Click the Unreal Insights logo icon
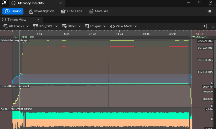Screen dimensions: 216x129 [5, 2]
